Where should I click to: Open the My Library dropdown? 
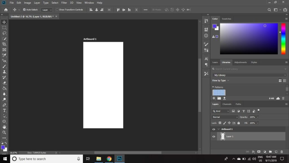point(249,75)
